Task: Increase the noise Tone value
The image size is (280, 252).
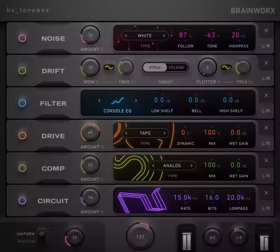Action: [x=212, y=30]
